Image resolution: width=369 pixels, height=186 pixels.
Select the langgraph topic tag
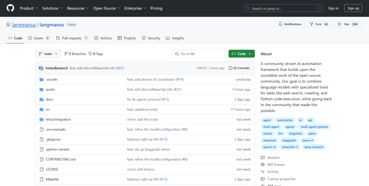(289, 140)
